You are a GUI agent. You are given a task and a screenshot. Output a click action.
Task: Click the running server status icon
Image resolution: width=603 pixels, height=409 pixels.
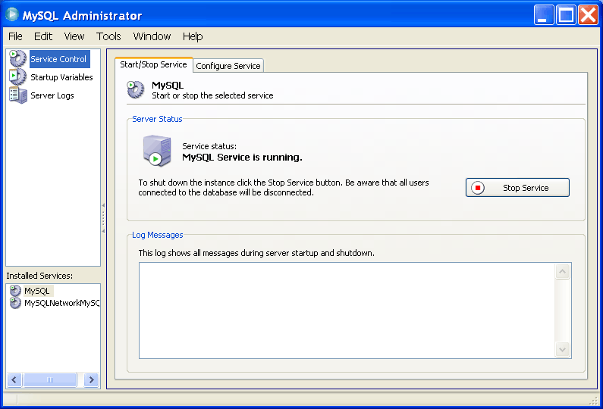157,151
